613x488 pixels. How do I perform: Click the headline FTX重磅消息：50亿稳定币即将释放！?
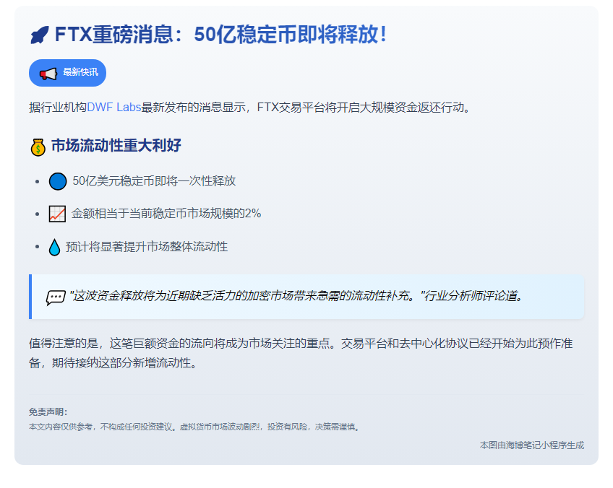[x=221, y=35]
